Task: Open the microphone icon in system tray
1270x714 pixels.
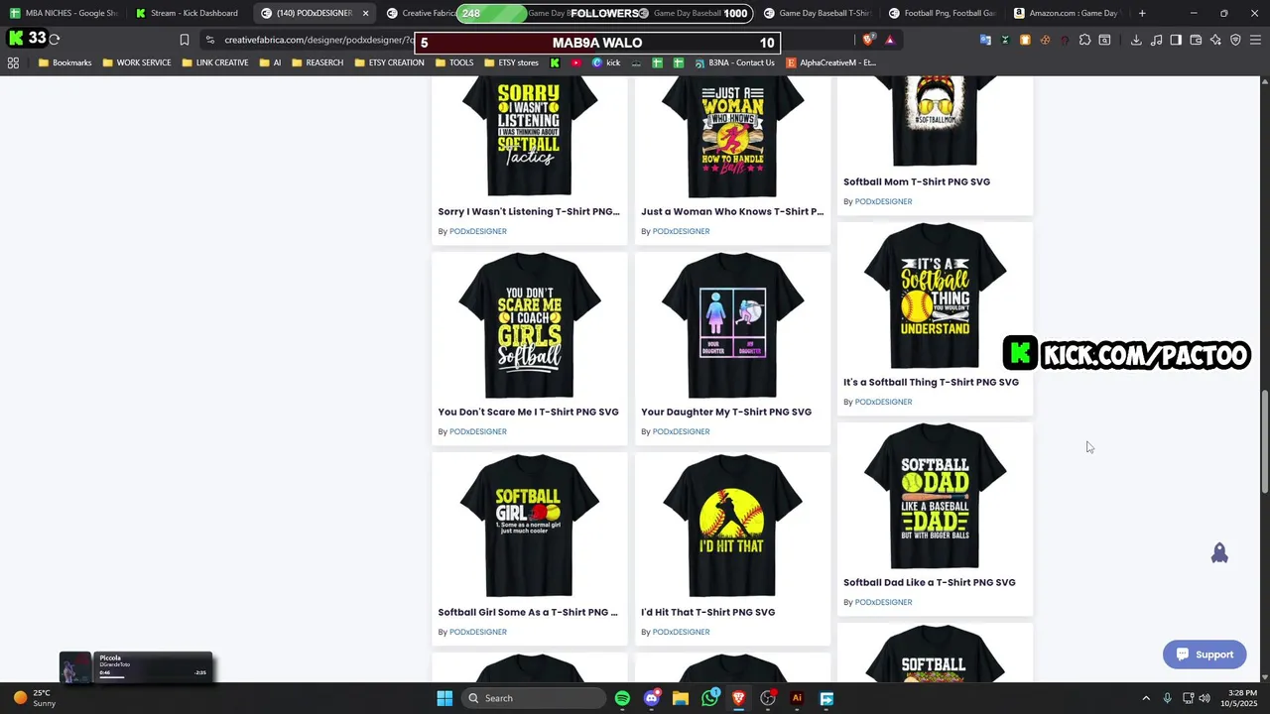Action: 1167,698
